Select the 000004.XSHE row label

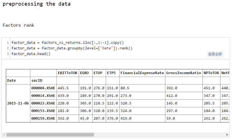43,88
